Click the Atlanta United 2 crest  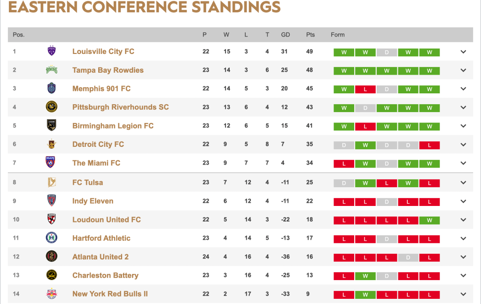pos(52,257)
